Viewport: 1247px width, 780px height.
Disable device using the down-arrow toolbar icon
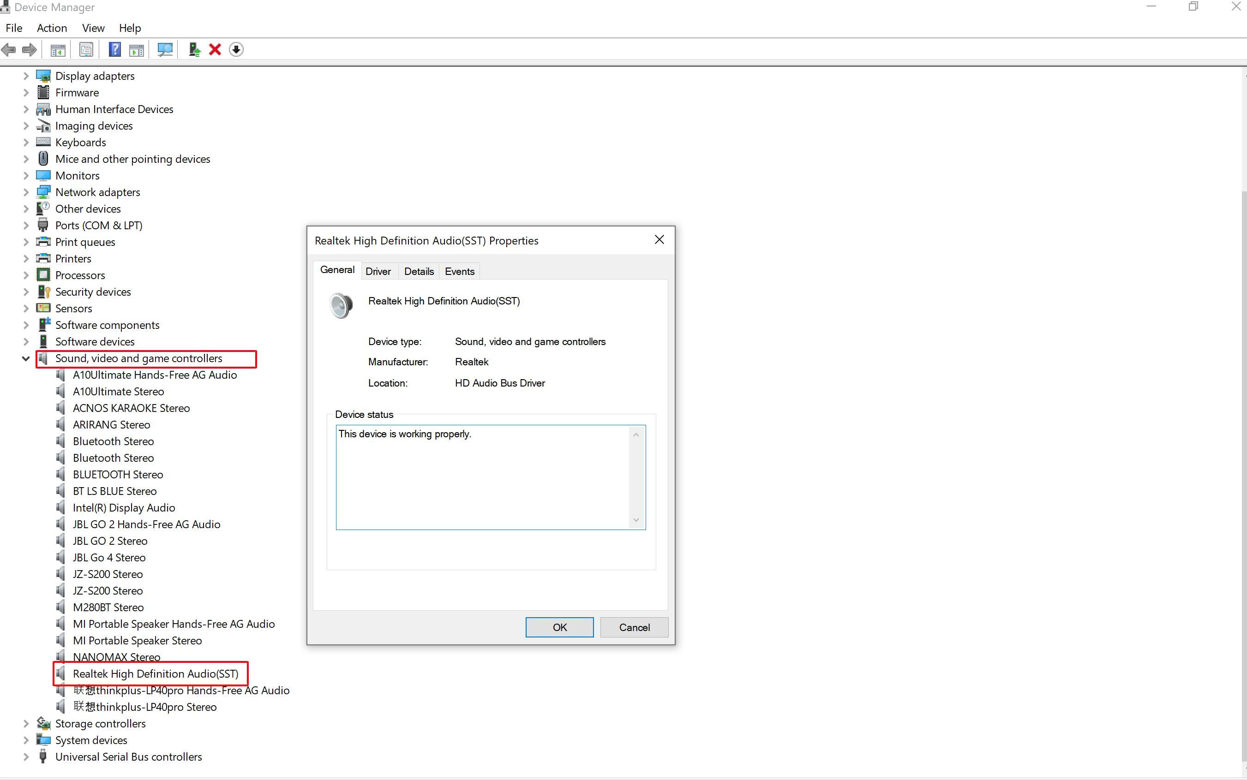click(x=235, y=49)
